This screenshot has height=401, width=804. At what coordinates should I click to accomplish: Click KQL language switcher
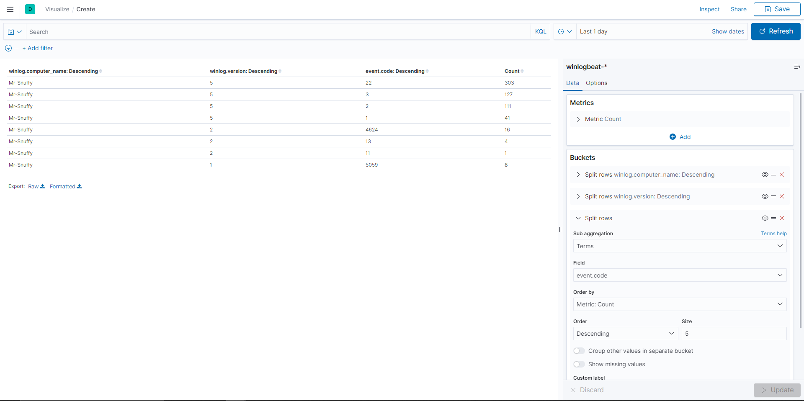click(540, 31)
